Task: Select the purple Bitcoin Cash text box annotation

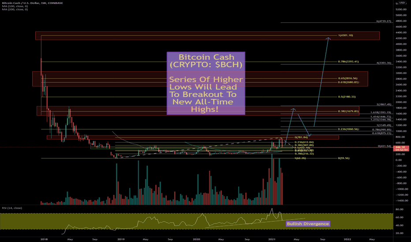Action: pos(206,83)
